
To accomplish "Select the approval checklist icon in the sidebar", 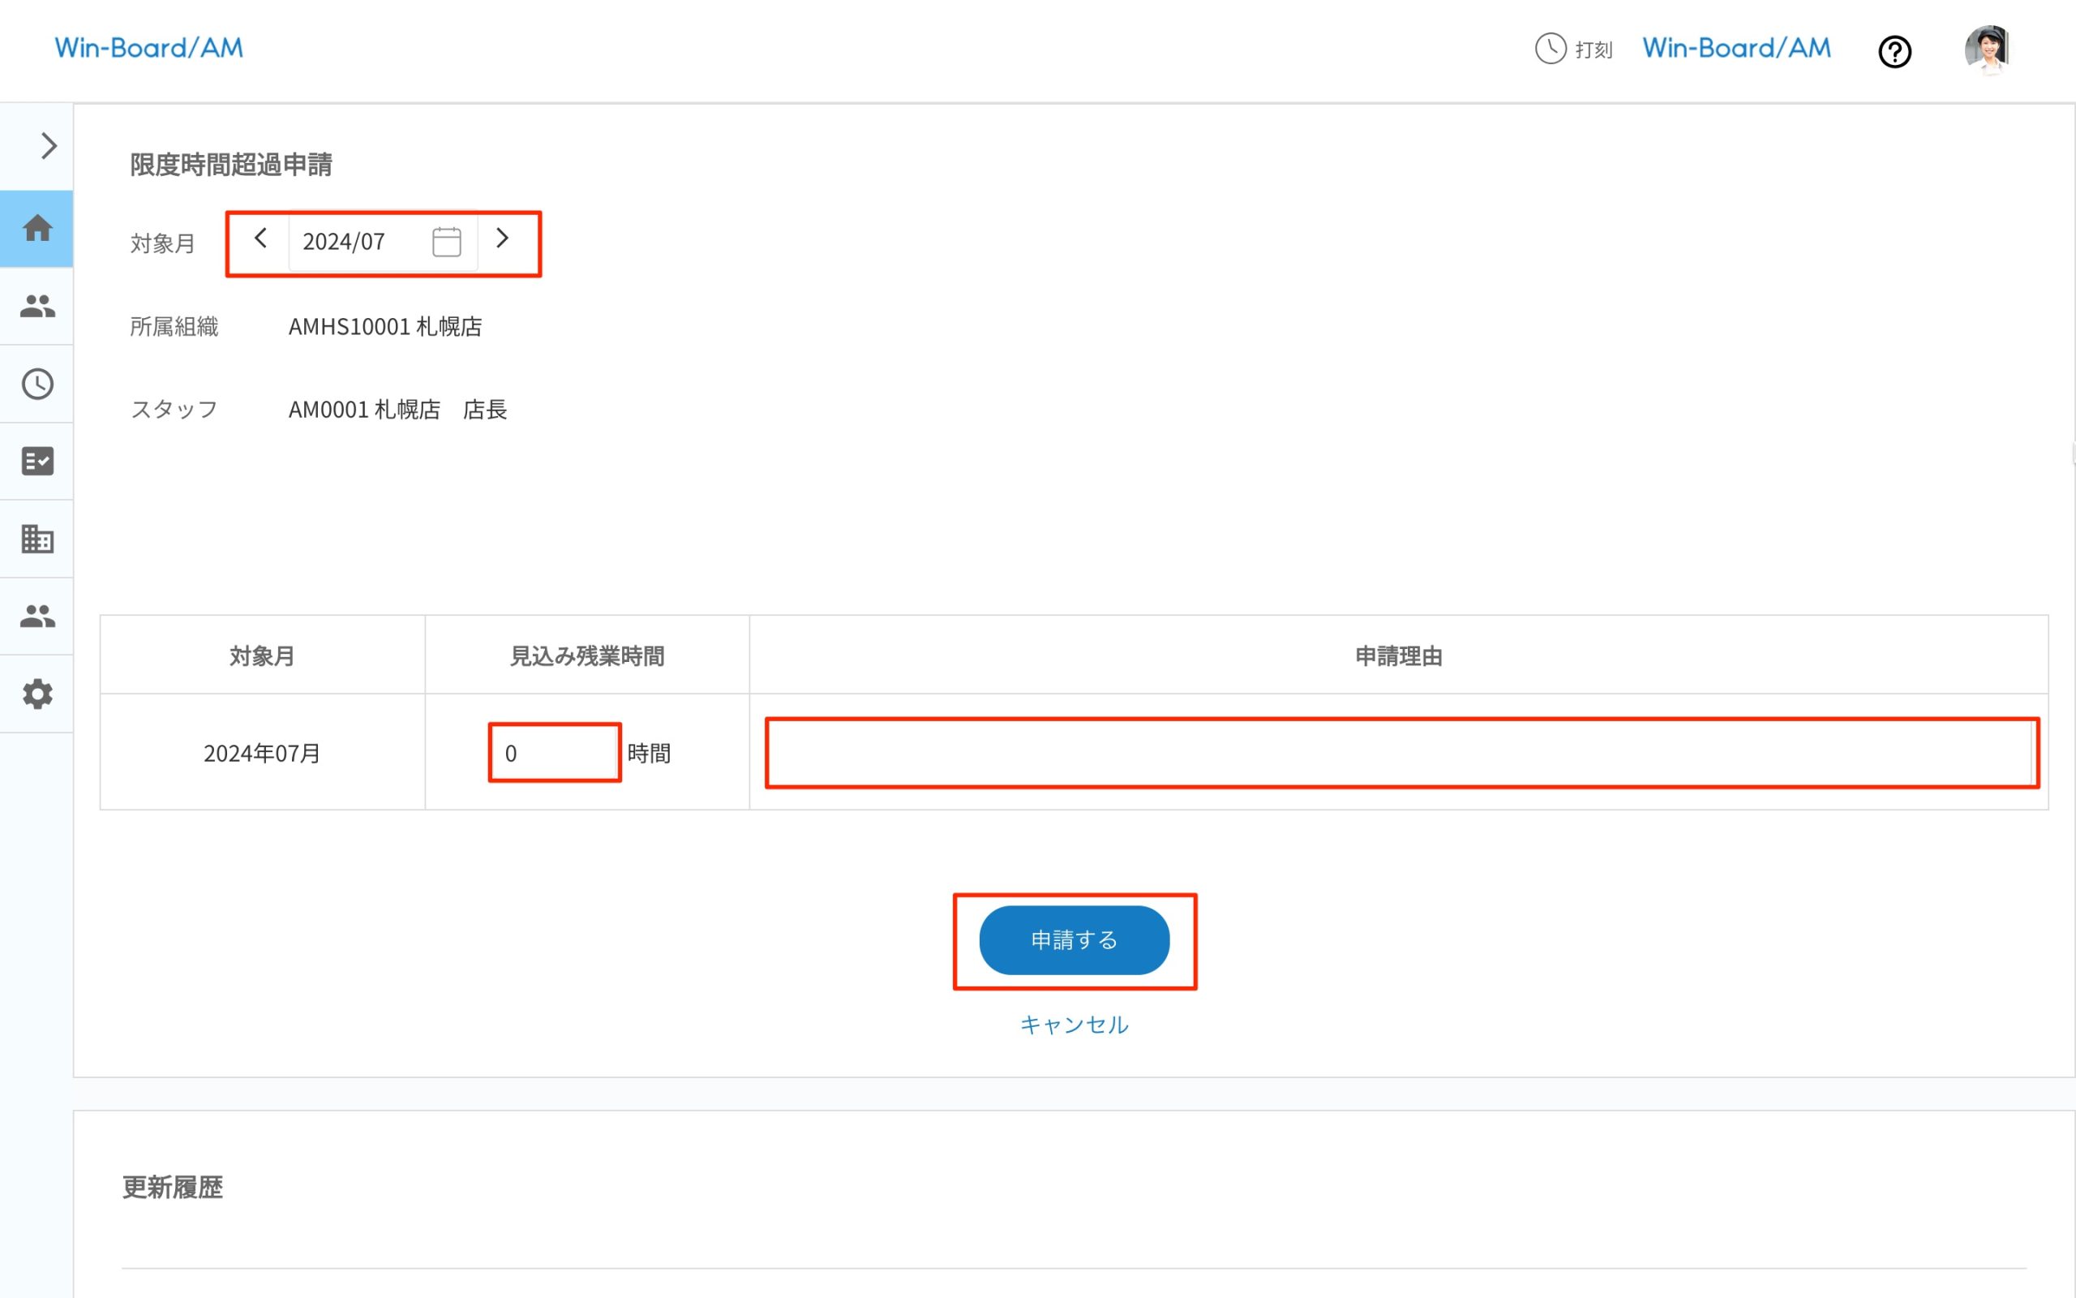I will (36, 461).
